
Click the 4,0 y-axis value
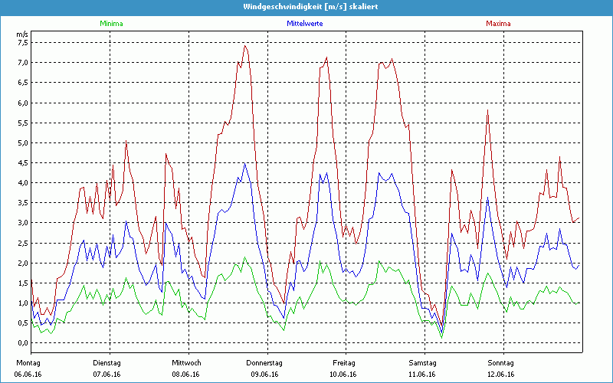click(23, 182)
